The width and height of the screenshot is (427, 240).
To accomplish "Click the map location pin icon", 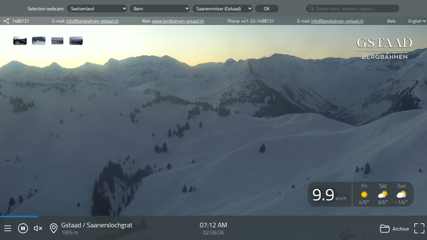I will coord(53,228).
